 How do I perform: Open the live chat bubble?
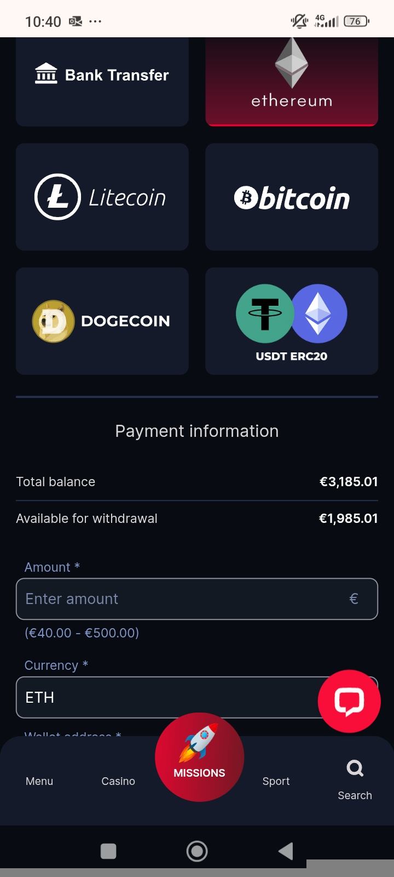[x=349, y=701]
